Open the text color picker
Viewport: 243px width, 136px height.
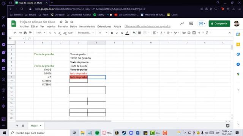(x=127, y=33)
